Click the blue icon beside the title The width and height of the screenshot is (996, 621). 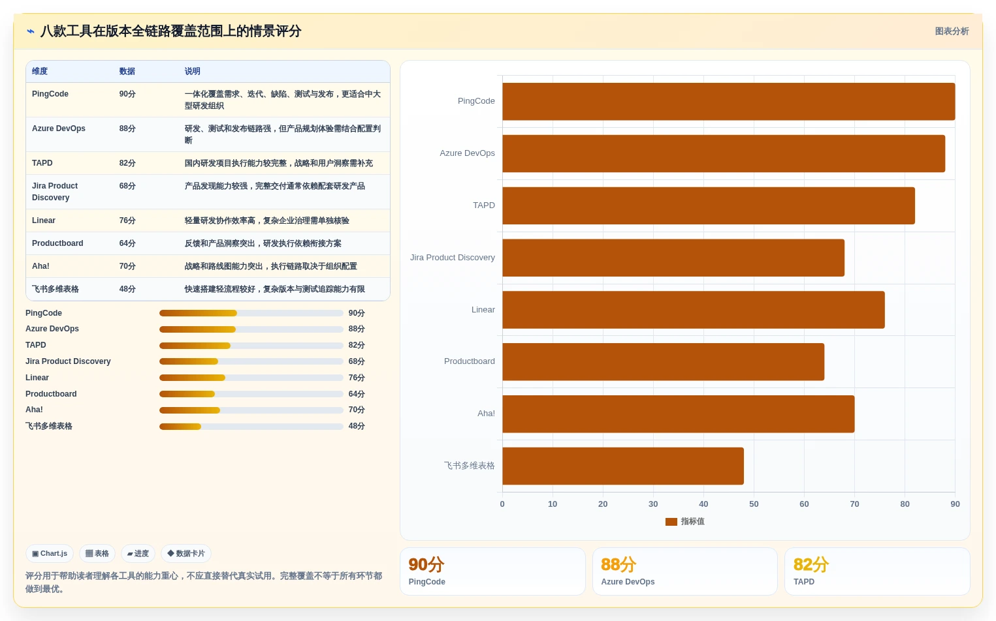point(30,31)
